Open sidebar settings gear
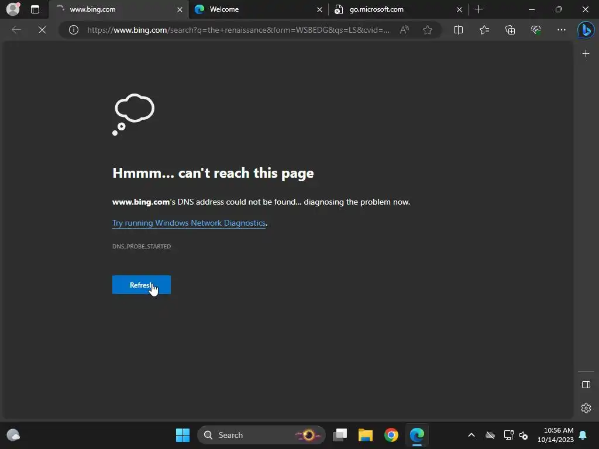The image size is (599, 449). 586,407
